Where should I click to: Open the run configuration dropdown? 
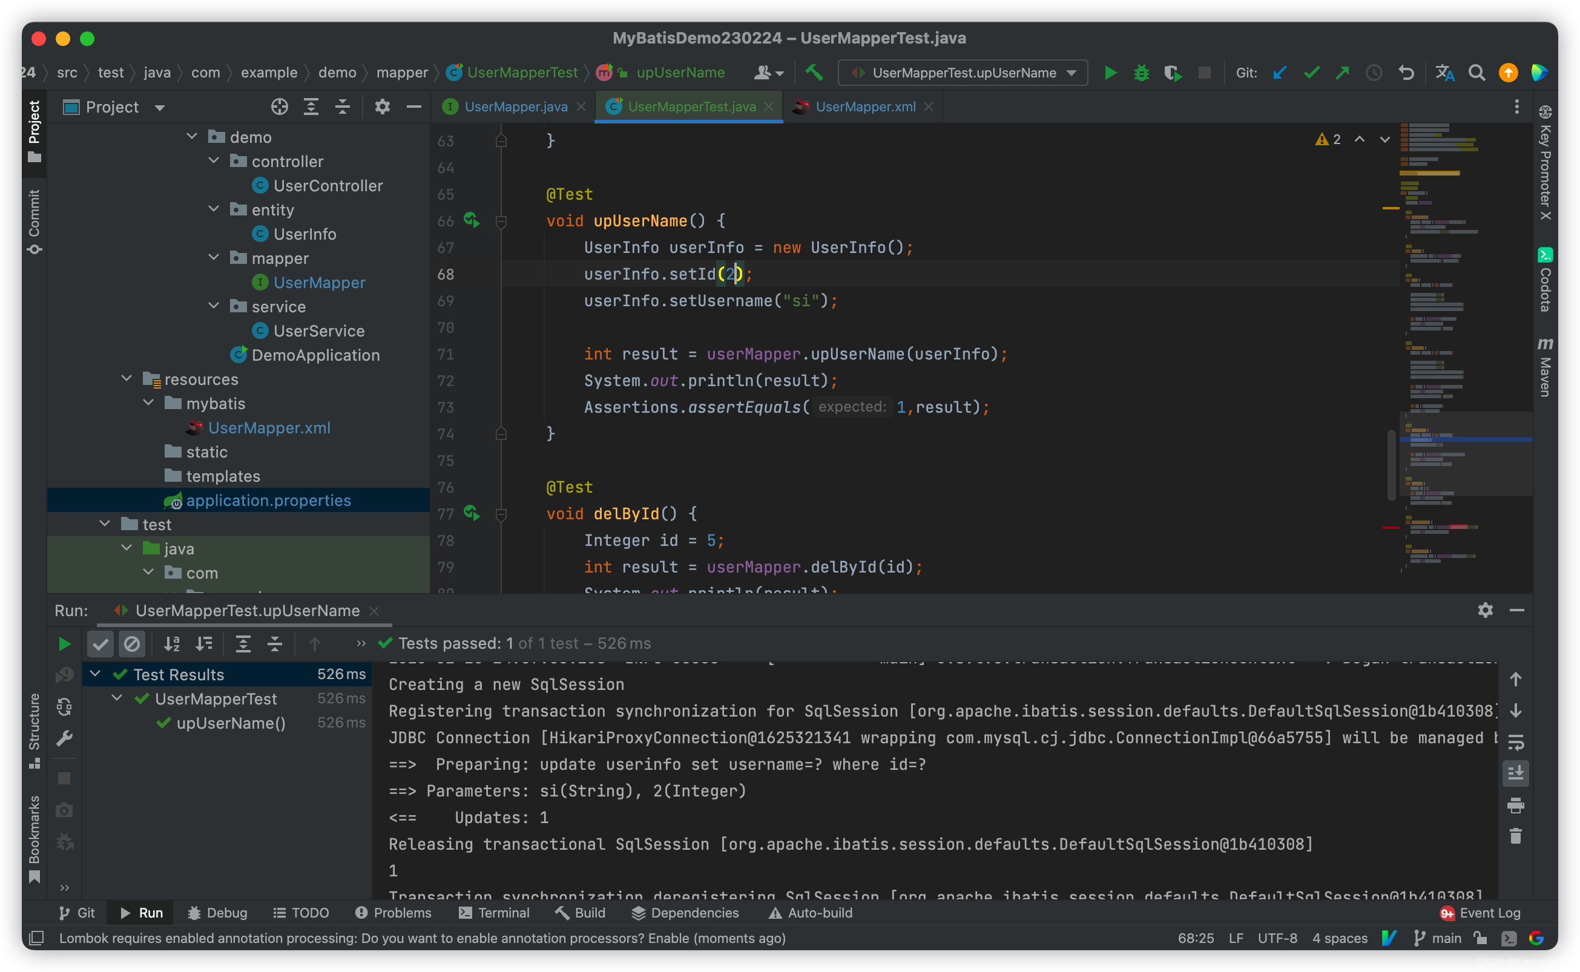(963, 73)
